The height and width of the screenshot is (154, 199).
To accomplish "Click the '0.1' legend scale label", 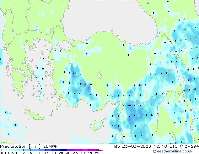I will (x=3, y=153).
